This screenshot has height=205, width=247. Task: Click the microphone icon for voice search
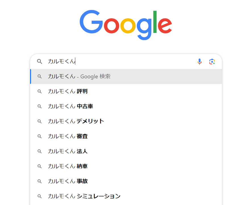199,61
